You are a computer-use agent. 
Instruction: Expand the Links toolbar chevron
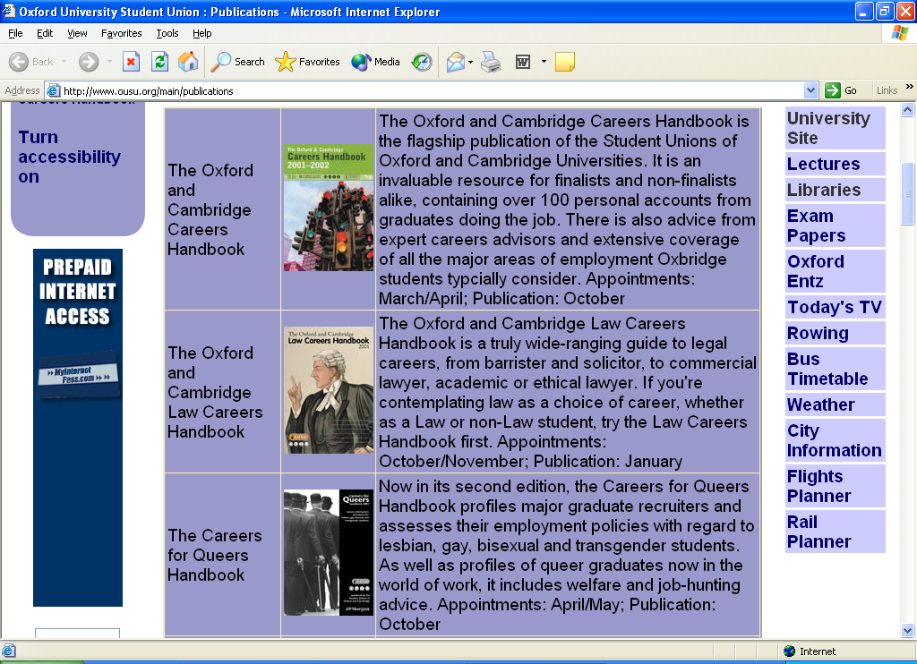(910, 87)
